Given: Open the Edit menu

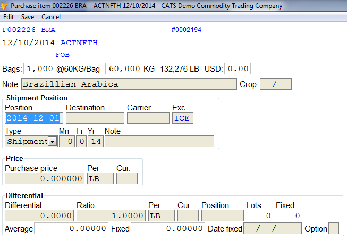Looking at the screenshot, I should [9, 17].
